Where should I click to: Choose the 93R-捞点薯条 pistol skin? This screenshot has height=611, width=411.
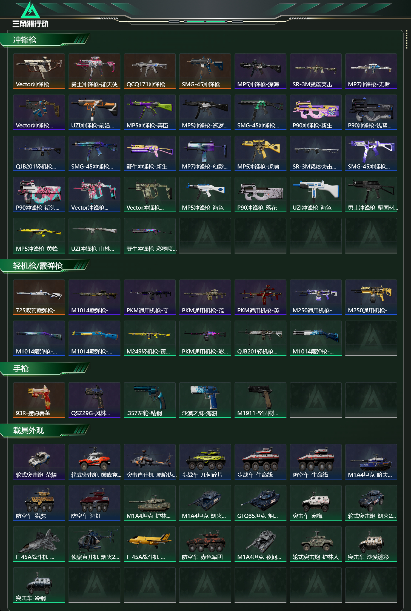tap(39, 400)
